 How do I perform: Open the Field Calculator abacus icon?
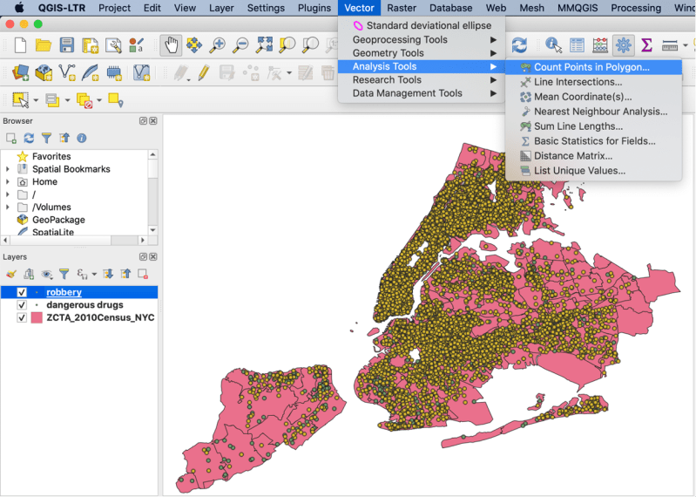(x=600, y=45)
